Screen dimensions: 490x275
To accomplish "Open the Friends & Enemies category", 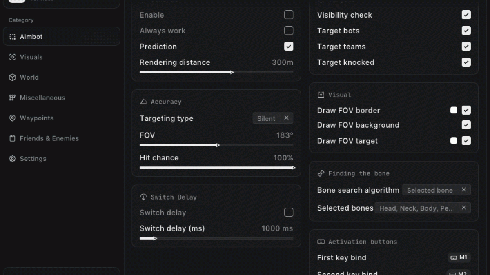I will 49,139.
